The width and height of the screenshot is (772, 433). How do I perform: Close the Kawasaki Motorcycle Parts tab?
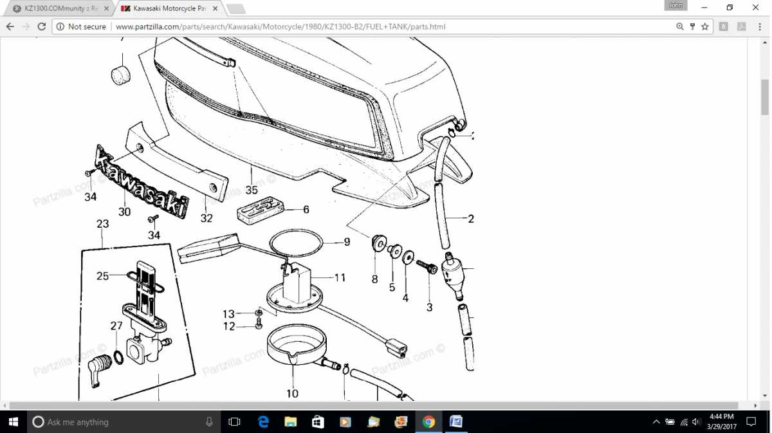click(215, 8)
